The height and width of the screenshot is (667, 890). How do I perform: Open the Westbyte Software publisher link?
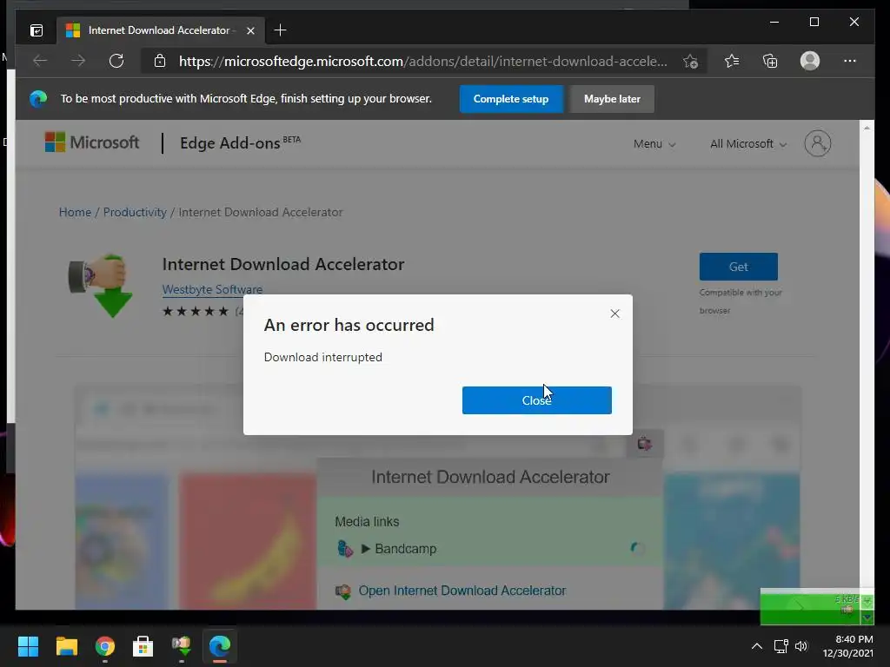212,289
